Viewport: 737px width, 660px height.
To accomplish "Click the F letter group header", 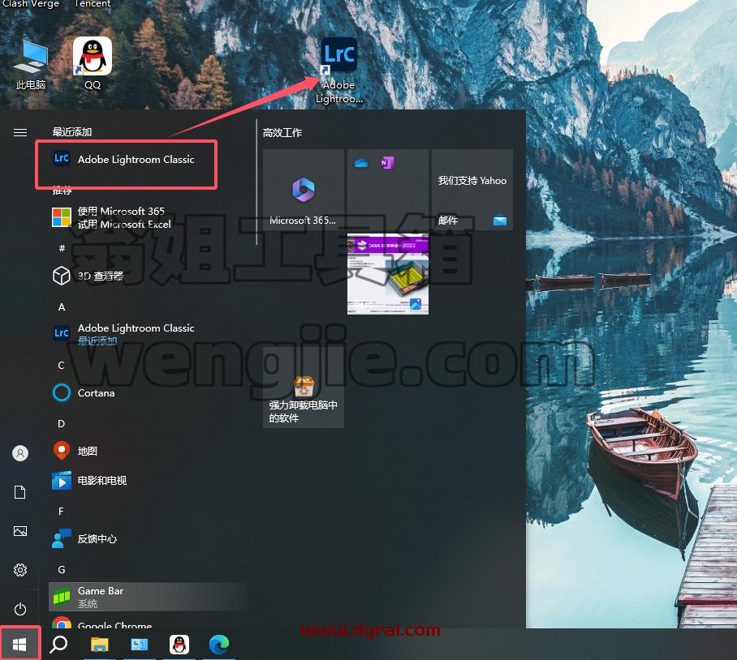I will click(x=61, y=511).
